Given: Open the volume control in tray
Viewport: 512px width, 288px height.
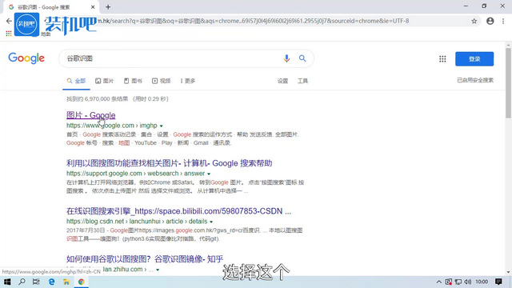Looking at the screenshot, I should click(x=467, y=282).
